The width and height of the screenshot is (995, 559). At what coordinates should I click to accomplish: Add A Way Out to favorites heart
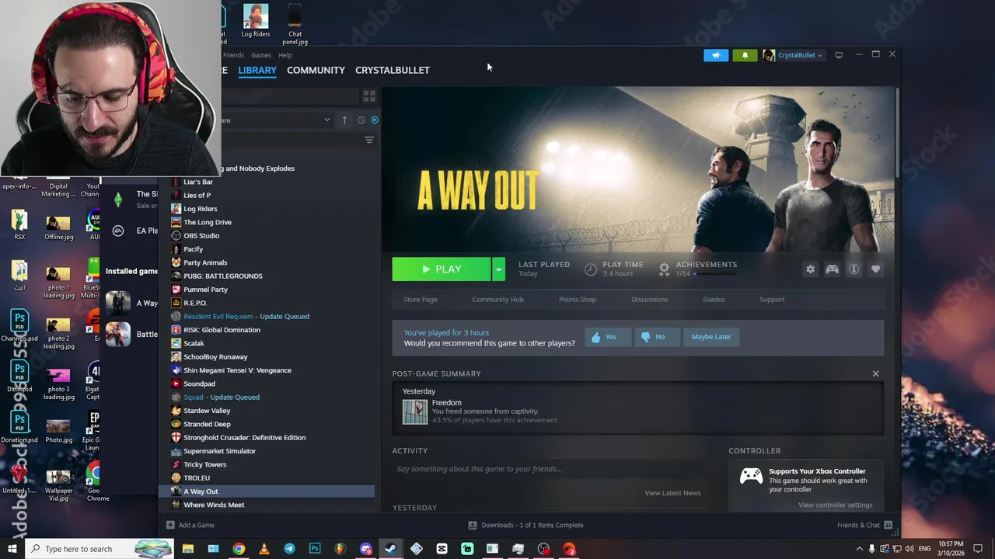pos(875,269)
